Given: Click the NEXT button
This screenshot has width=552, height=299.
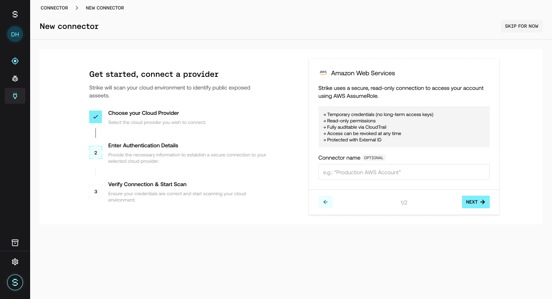Looking at the screenshot, I should click(x=476, y=202).
